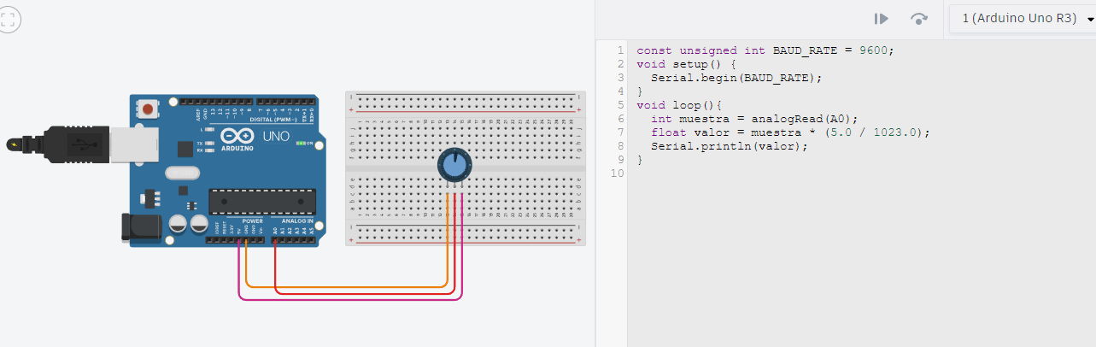Click the debugger step over icon
This screenshot has height=347, width=1096.
(x=919, y=19)
